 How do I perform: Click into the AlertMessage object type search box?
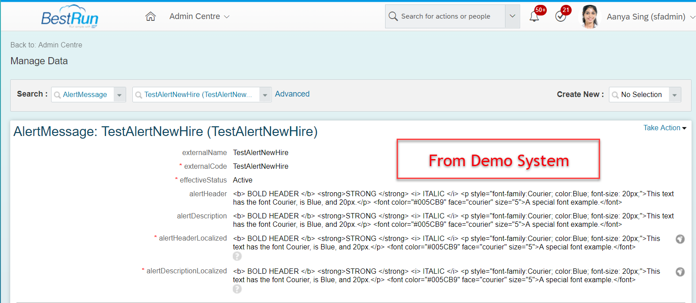point(83,94)
